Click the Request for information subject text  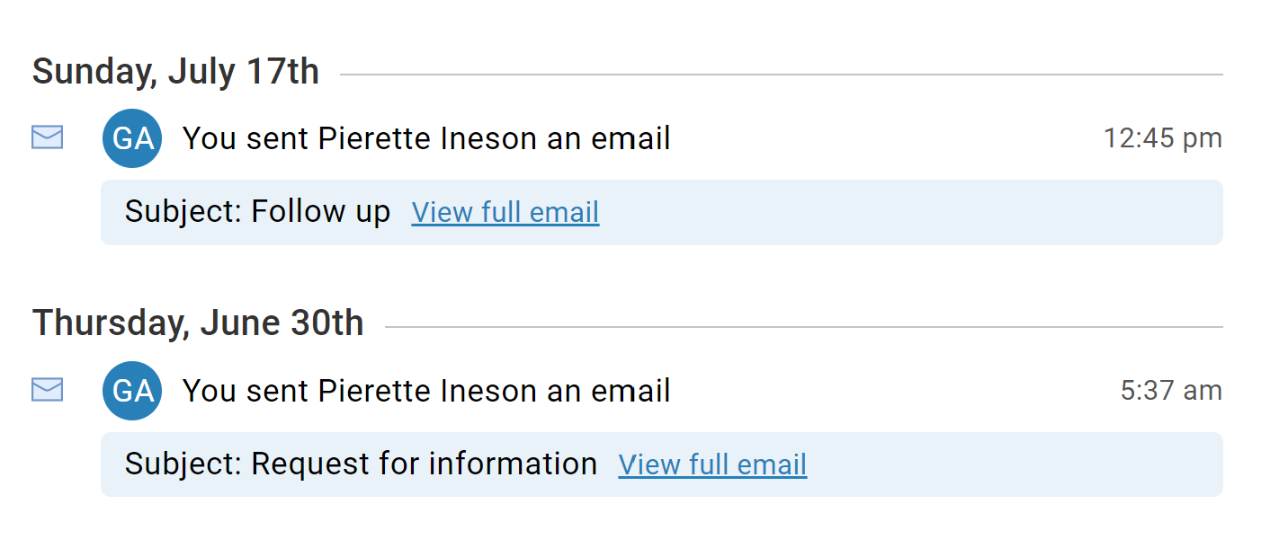tap(425, 464)
